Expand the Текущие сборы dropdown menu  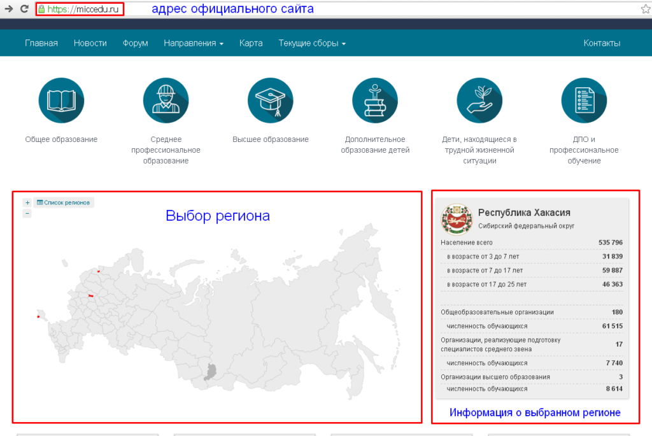[312, 43]
